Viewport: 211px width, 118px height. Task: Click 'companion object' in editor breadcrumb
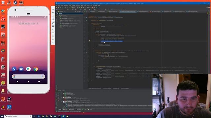coord(107,89)
